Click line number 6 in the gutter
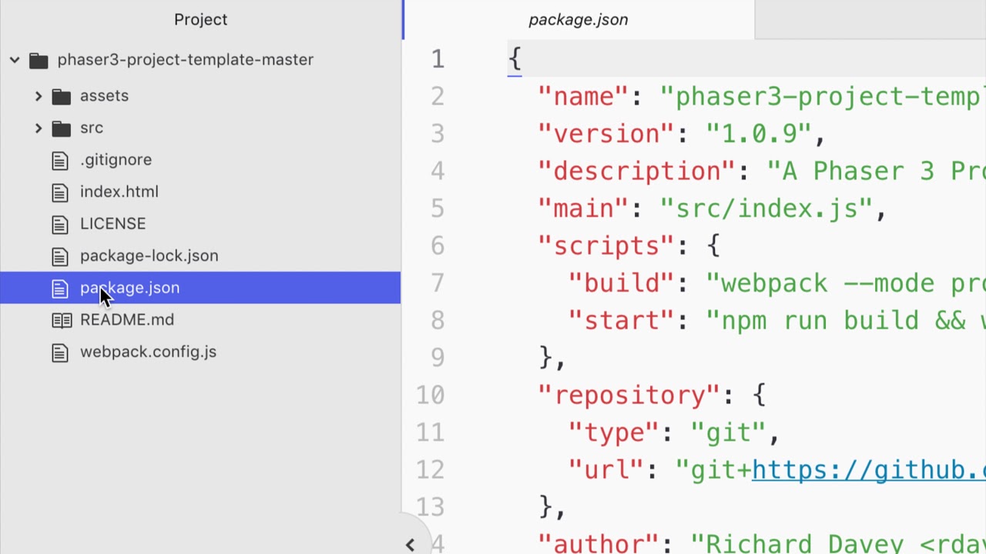Screen dimensions: 986x554 [x=438, y=246]
